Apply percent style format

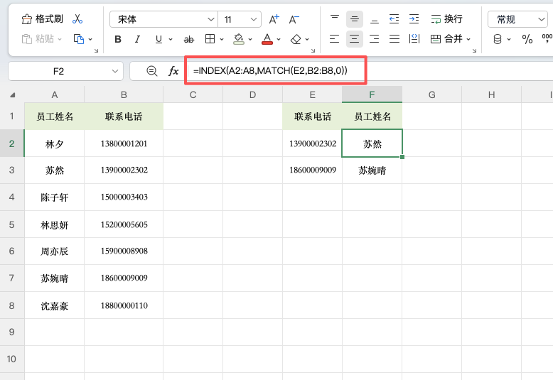coord(527,39)
